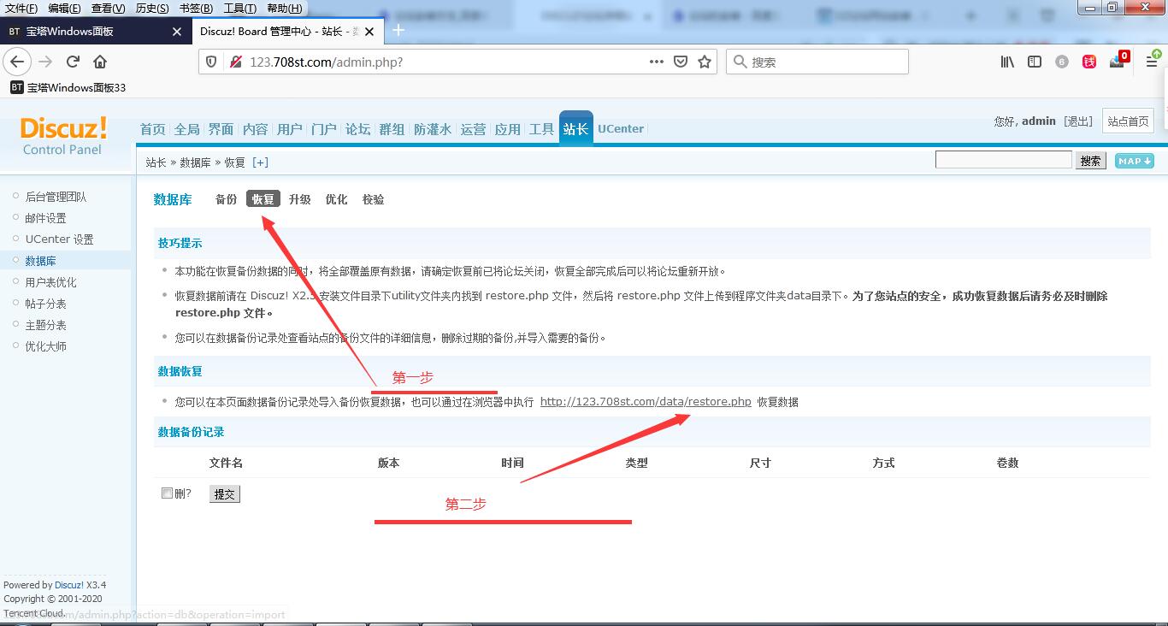Open the 运营 section
Screen dimensions: 1168x626
point(474,129)
